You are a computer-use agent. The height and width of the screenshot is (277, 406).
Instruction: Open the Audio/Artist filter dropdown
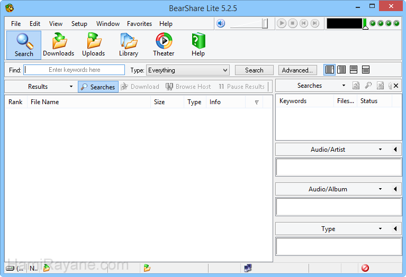tap(380, 149)
